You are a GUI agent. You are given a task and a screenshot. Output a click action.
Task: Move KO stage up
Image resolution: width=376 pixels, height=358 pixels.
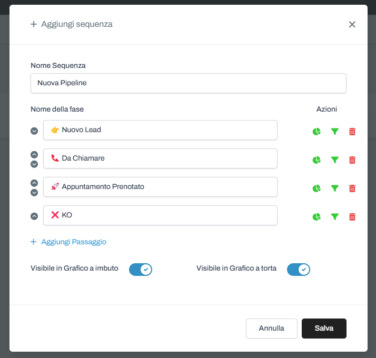click(34, 216)
